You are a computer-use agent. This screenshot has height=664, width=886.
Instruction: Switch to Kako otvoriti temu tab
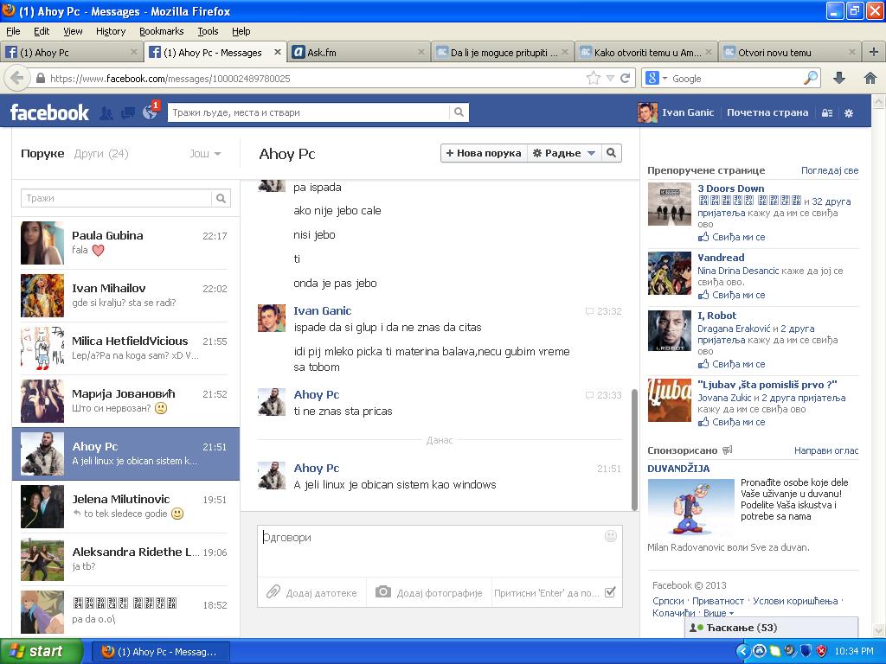646,53
